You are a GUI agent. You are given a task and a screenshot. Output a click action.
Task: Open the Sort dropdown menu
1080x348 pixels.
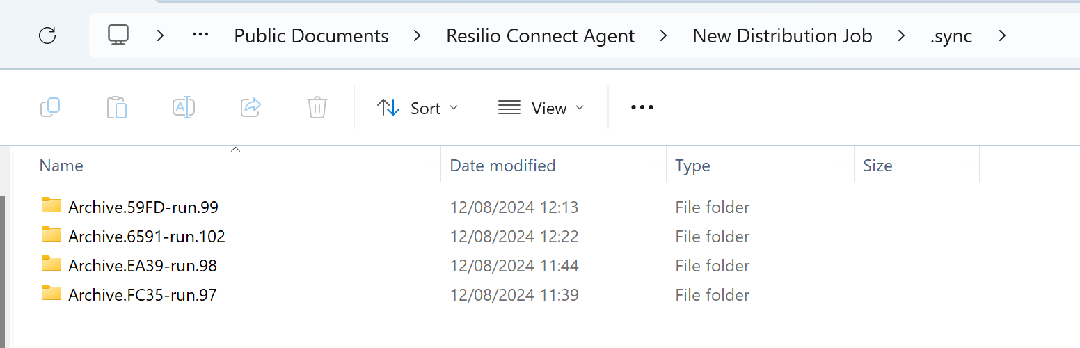[418, 108]
